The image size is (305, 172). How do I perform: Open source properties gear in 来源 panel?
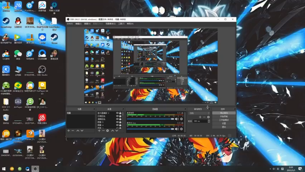click(x=108, y=130)
